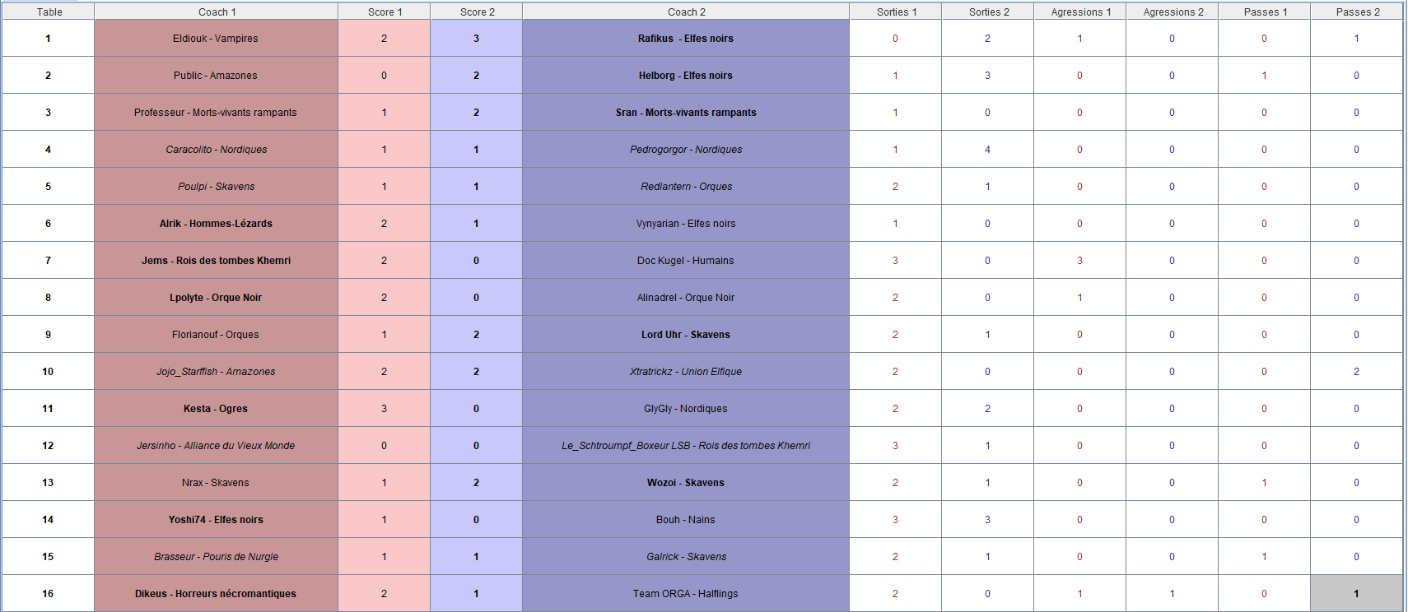Select the Rafikus - Elfes noirs cell

coord(686,39)
